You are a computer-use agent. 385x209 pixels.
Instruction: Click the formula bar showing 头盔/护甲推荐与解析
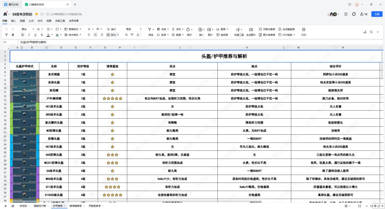click(201, 42)
